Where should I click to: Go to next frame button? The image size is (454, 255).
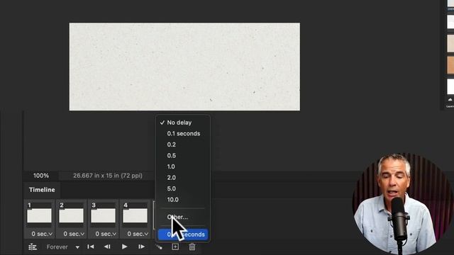(x=141, y=246)
